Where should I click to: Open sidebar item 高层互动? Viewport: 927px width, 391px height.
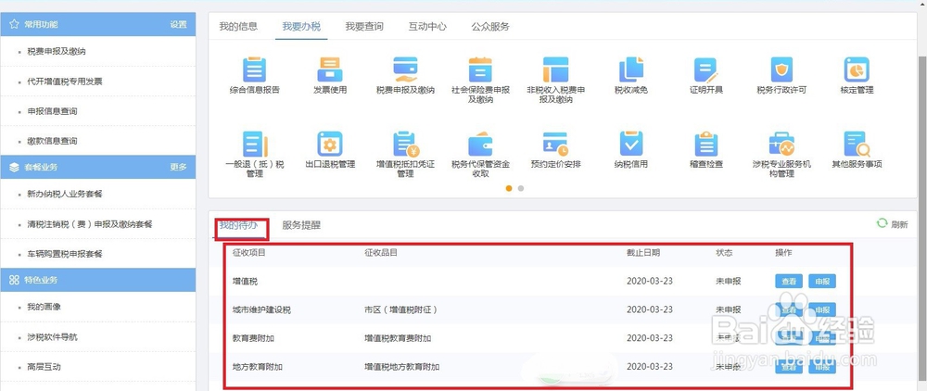pos(44,367)
